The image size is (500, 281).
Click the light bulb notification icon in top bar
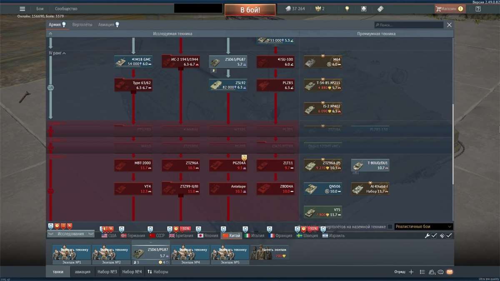pos(347,8)
